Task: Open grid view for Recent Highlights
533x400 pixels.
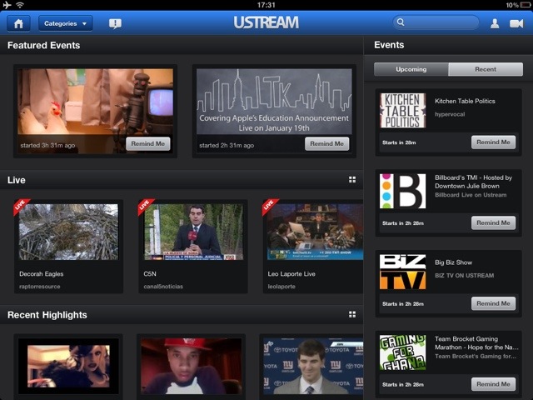Action: [352, 315]
